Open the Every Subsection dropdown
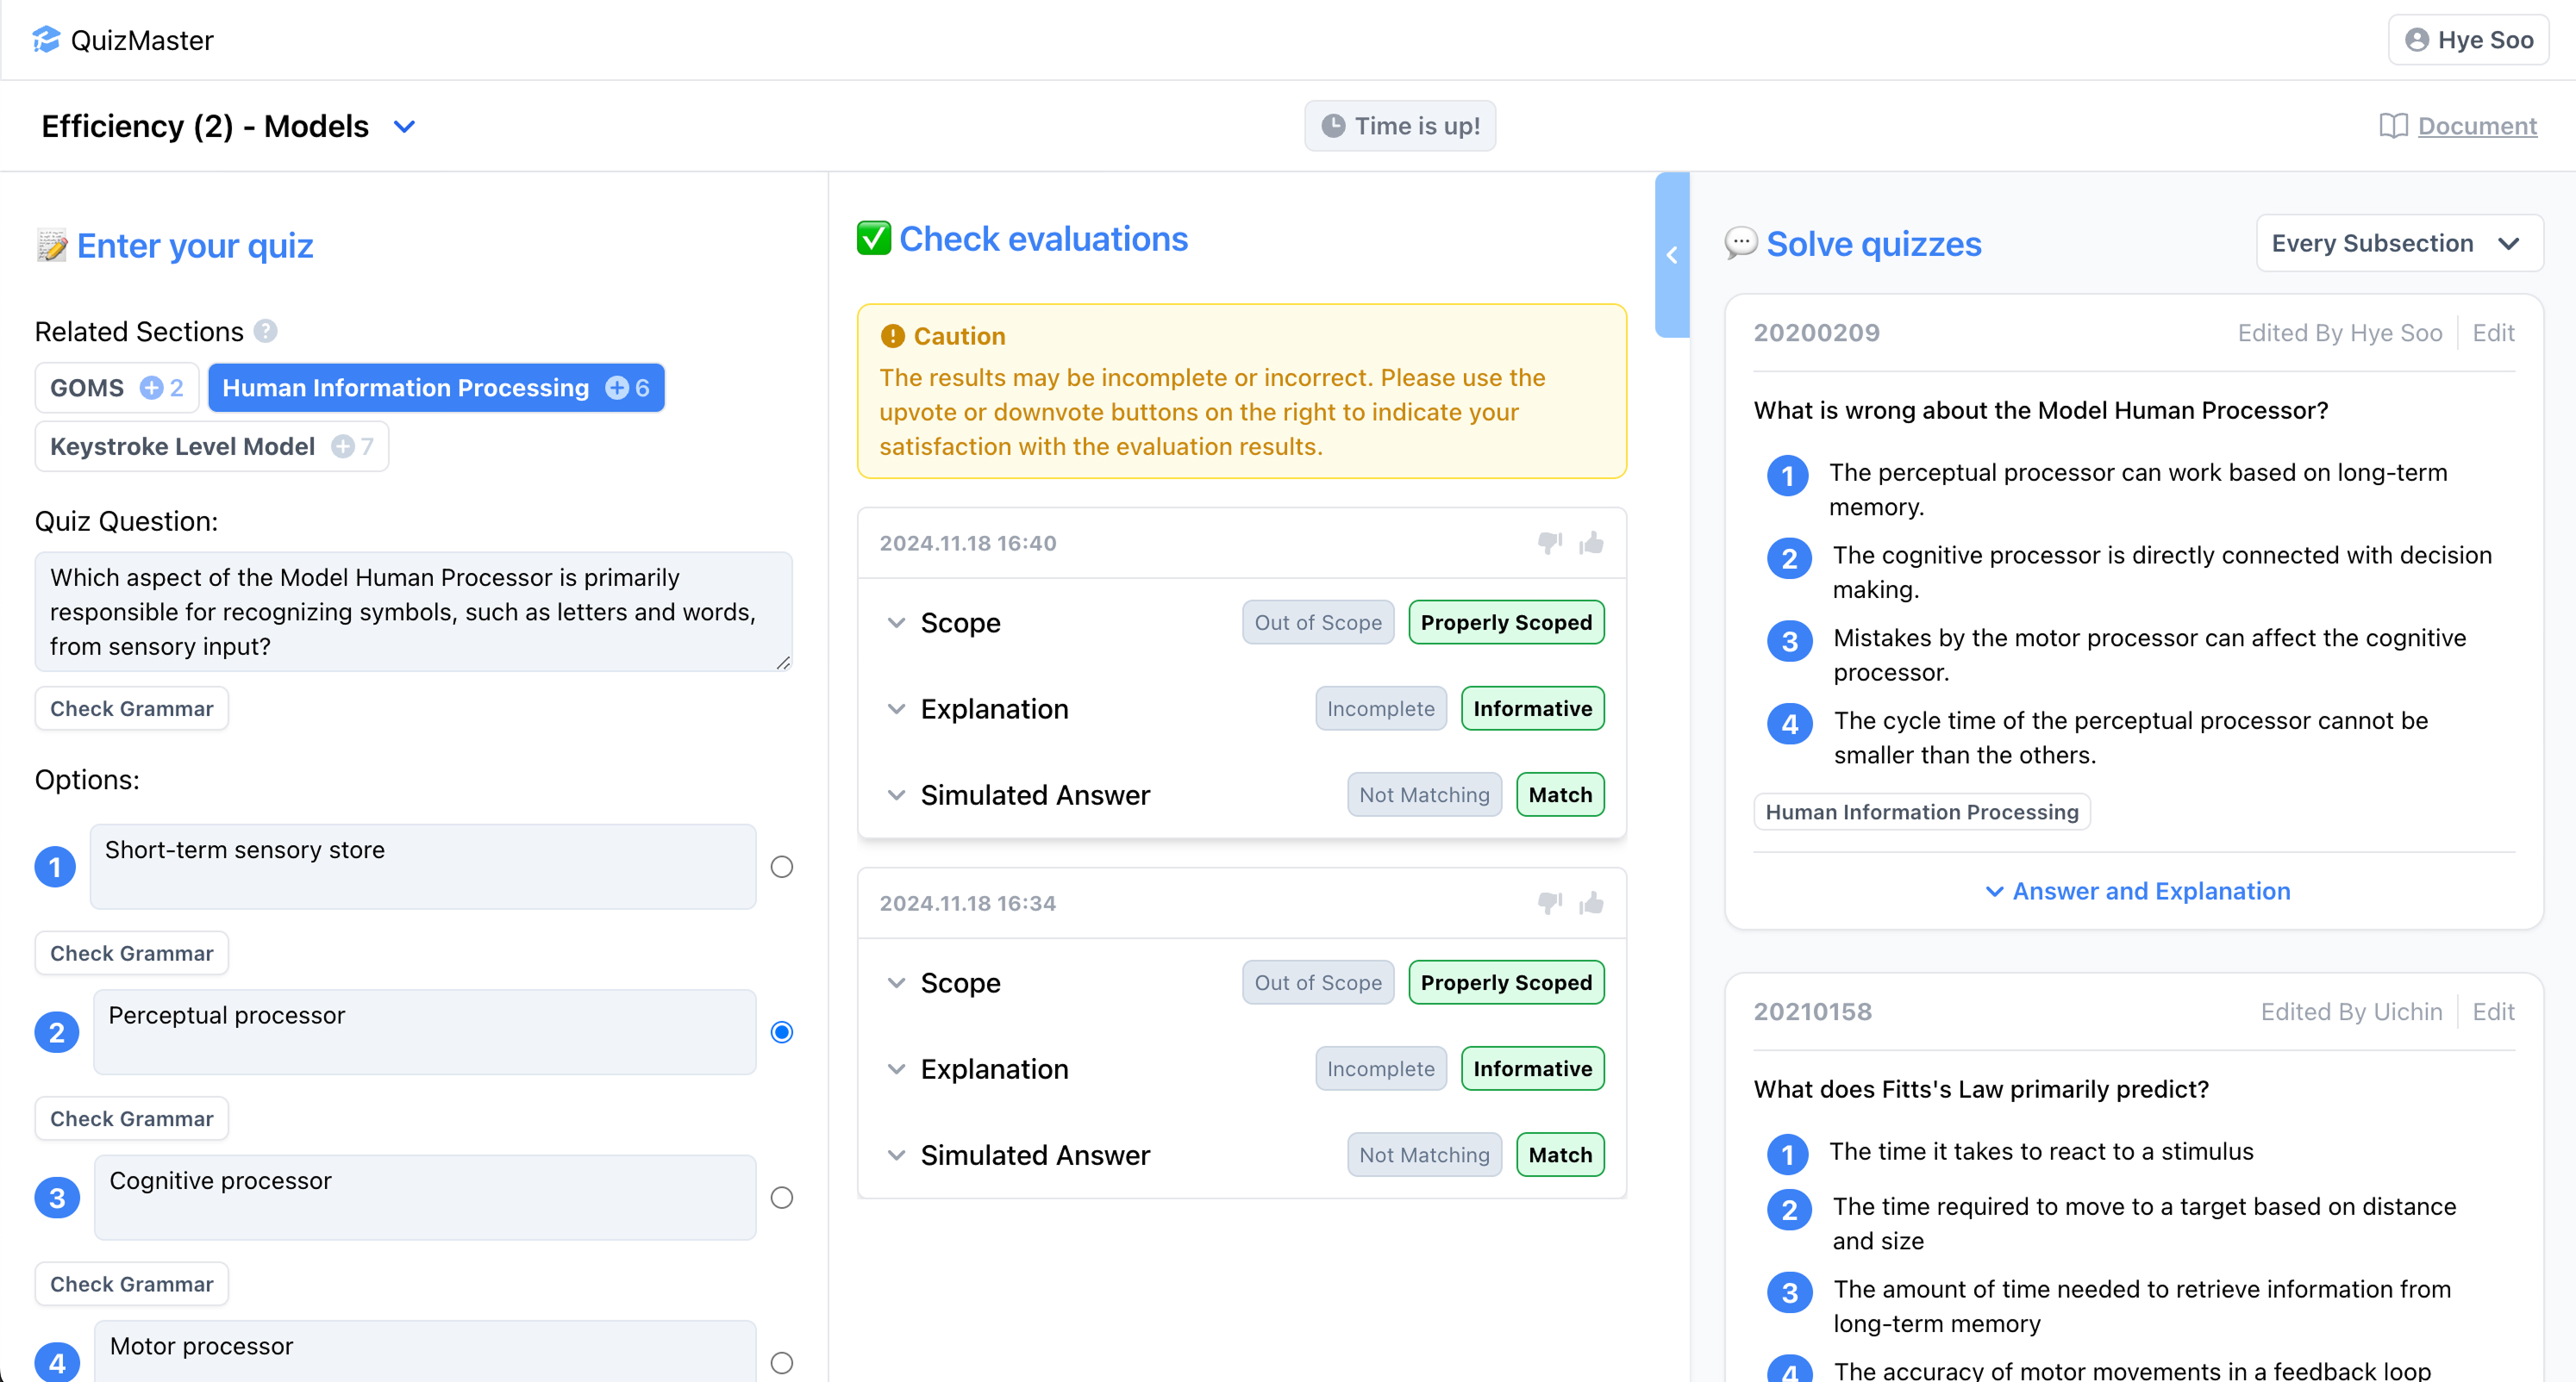Screen dimensions: 2576x1382 point(2399,243)
